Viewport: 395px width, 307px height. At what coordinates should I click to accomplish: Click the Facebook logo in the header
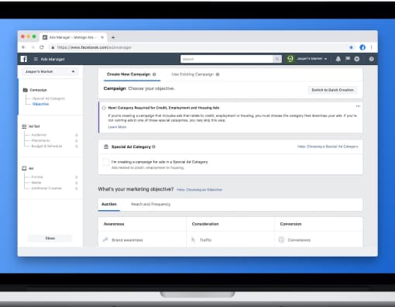coord(24,59)
